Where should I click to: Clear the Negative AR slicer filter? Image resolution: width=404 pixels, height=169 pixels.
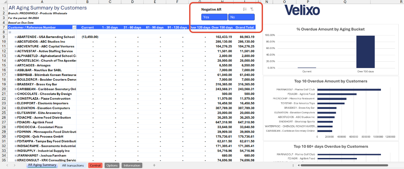point(252,9)
